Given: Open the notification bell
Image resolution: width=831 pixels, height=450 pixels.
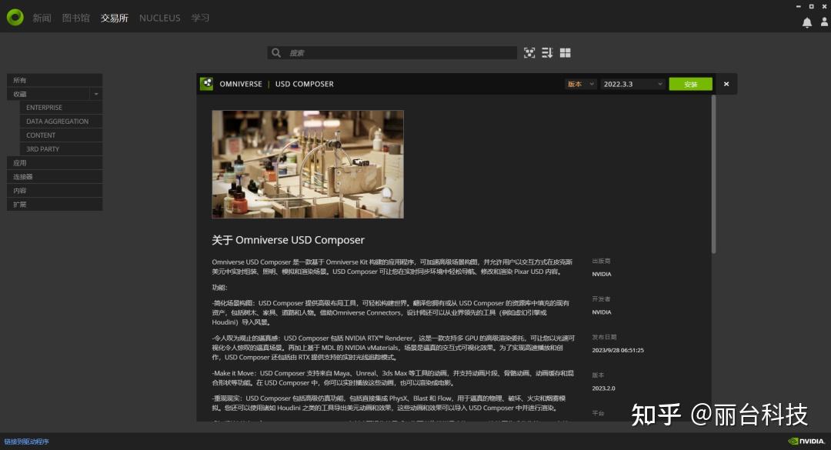Looking at the screenshot, I should 806,22.
